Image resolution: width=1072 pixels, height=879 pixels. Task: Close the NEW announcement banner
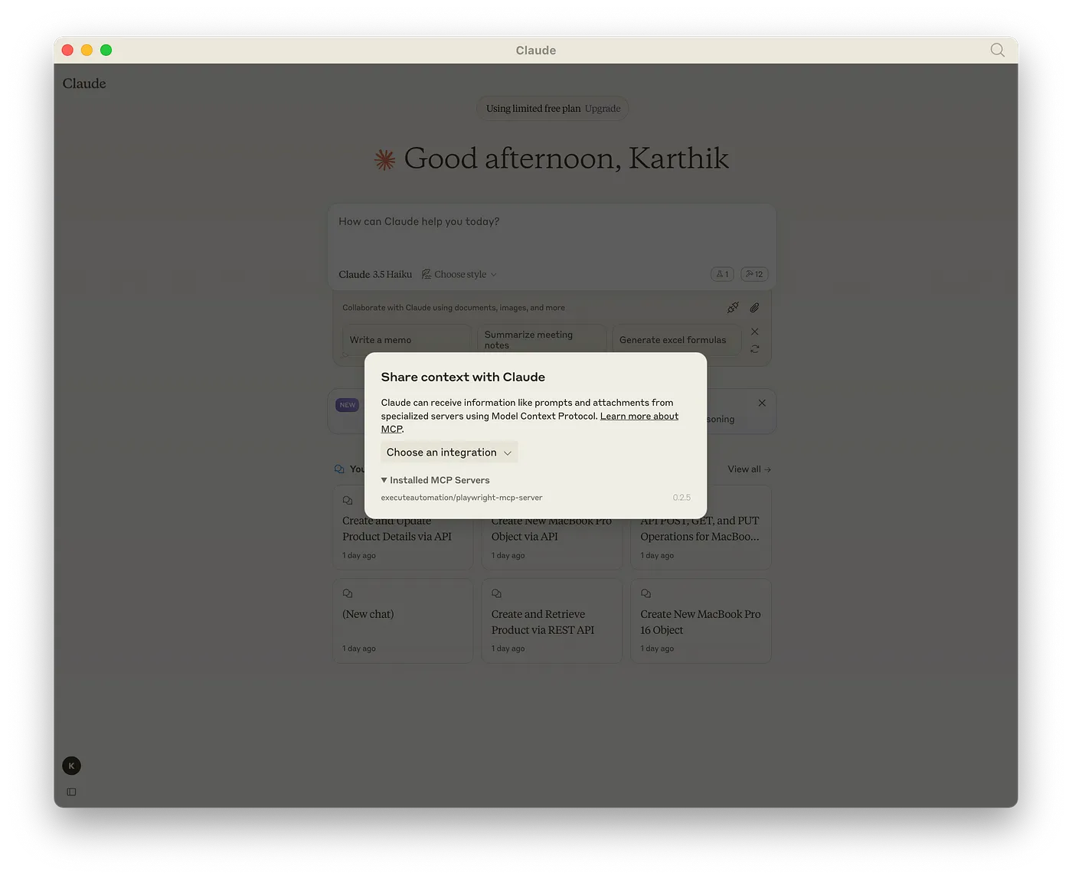(762, 403)
